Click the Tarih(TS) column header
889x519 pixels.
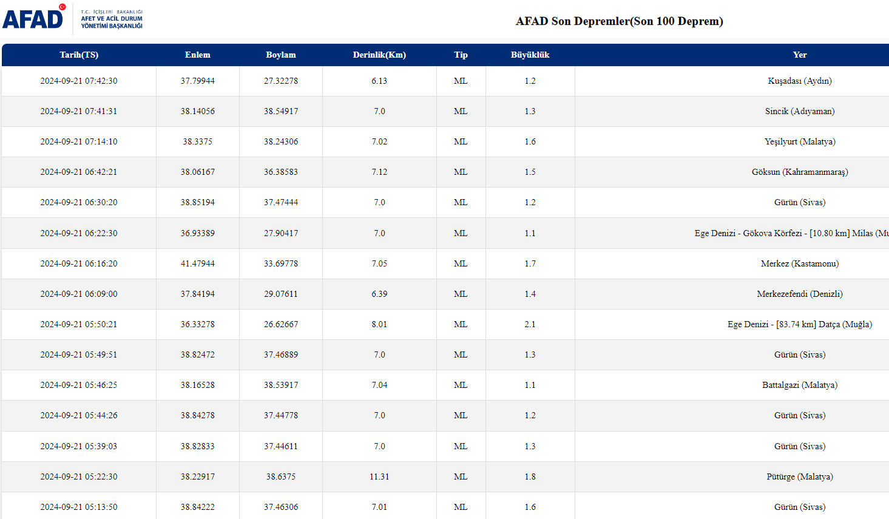[79, 55]
